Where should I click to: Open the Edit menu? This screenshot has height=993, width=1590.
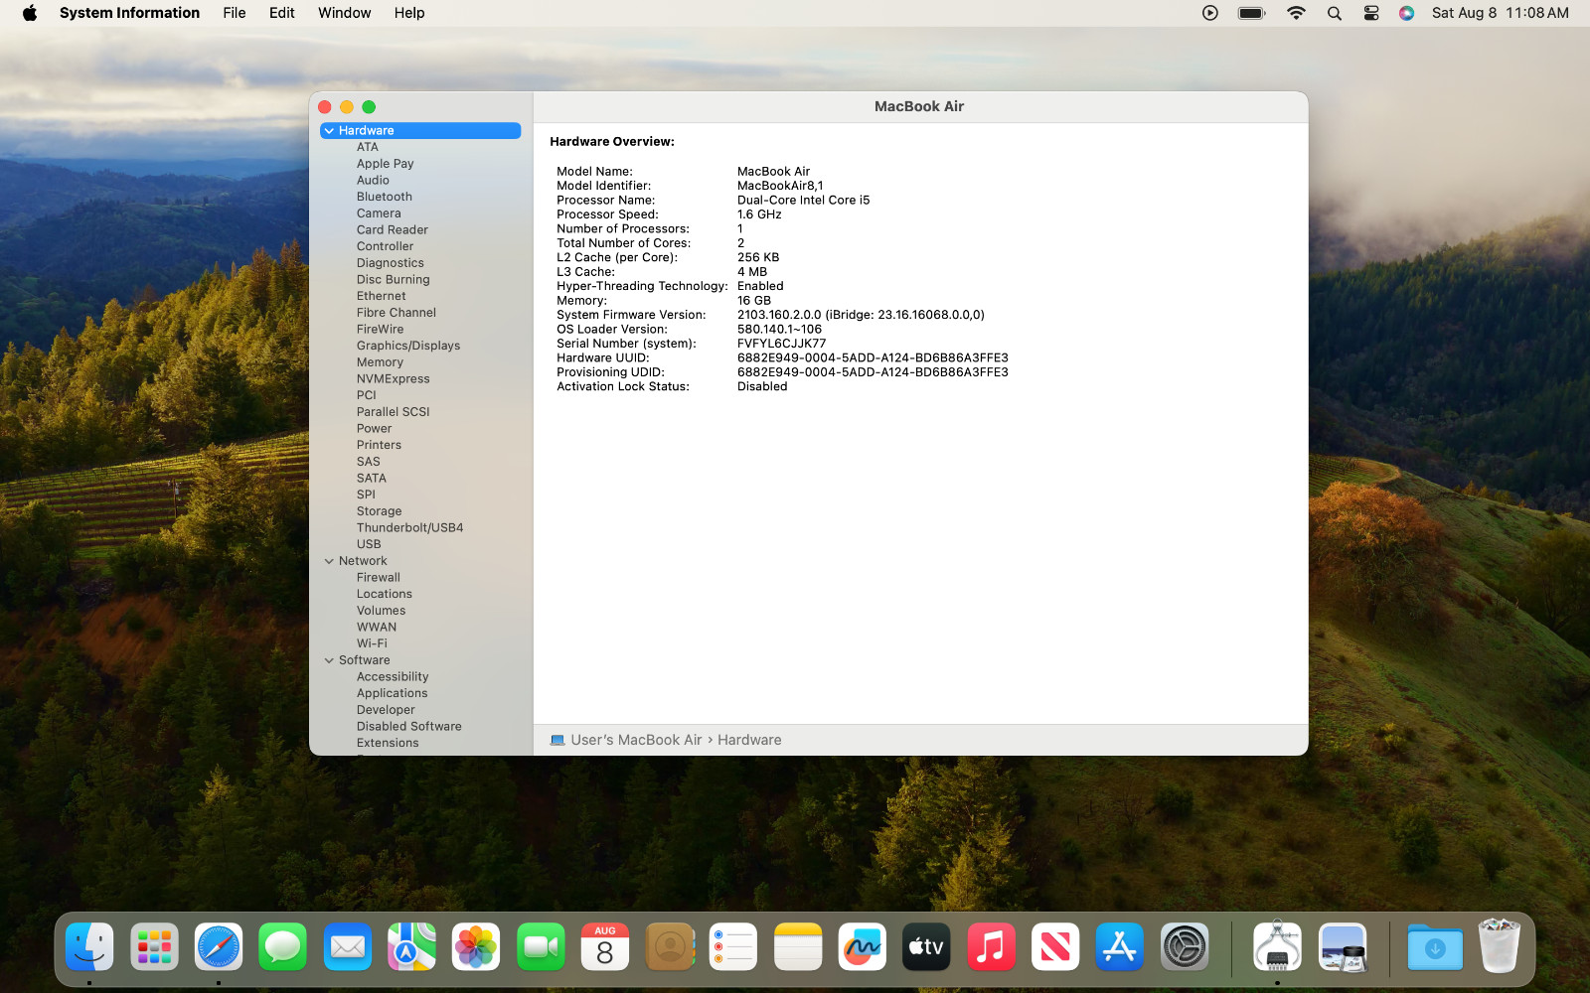click(x=282, y=13)
